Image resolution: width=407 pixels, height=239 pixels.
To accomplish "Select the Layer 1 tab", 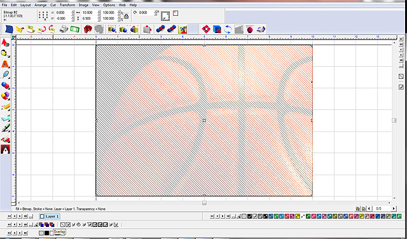I will point(50,216).
